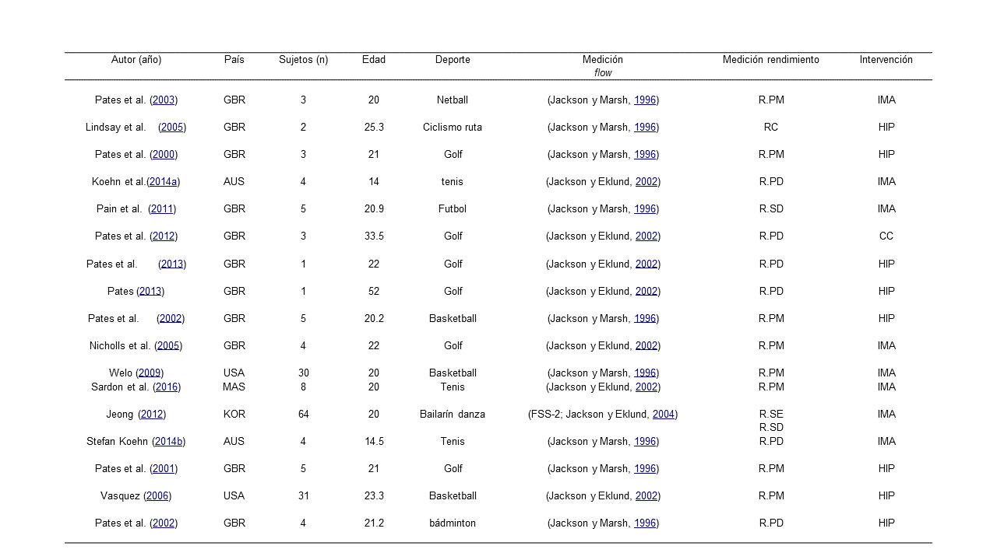Open the 2016 link for Sardon et al.
The image size is (997, 560).
pos(167,387)
